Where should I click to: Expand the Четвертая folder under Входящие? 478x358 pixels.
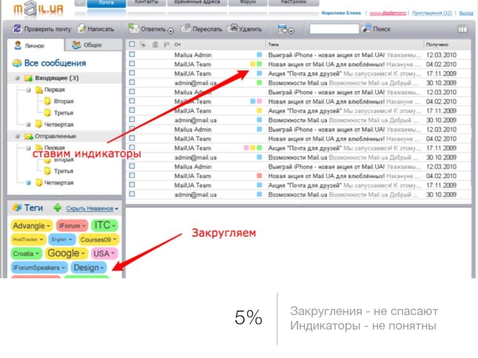point(28,125)
